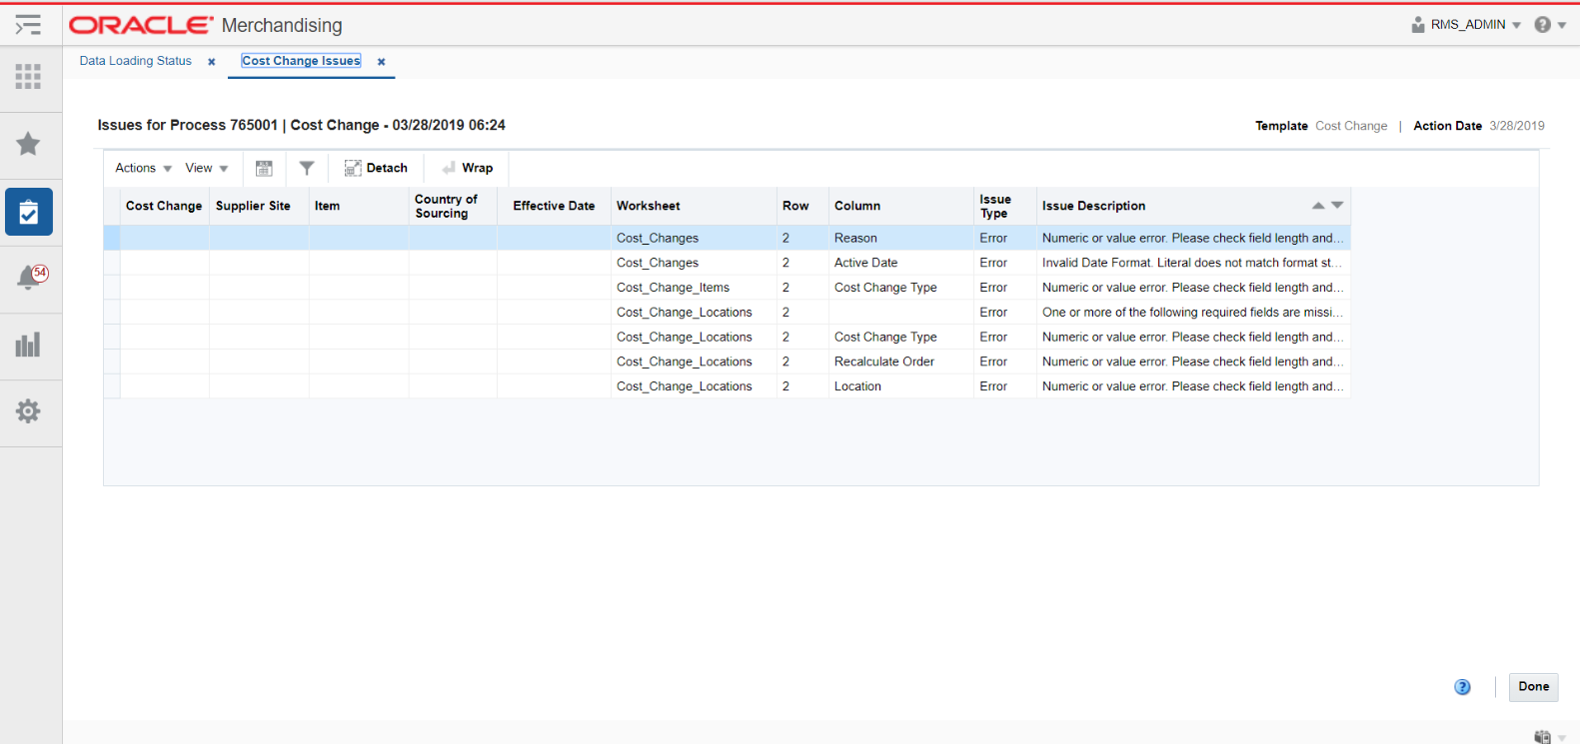The width and height of the screenshot is (1580, 744).
Task: Click the Worksheet column header
Action: 694,207
